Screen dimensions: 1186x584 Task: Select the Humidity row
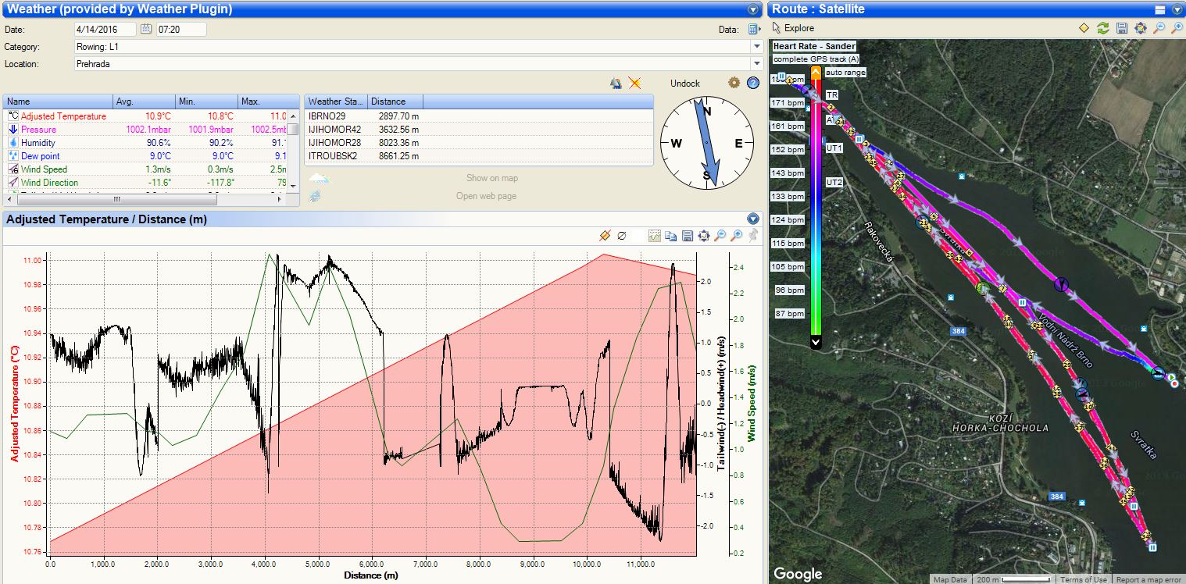click(x=145, y=143)
